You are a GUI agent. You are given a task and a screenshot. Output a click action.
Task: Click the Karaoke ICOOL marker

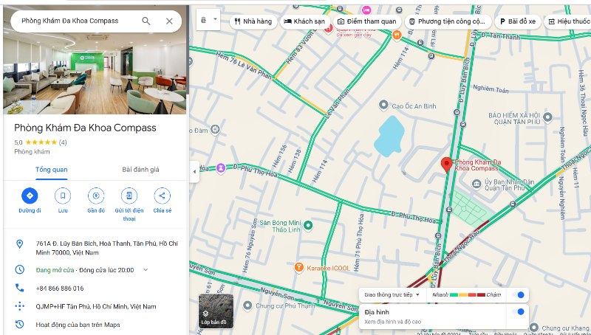(298, 267)
